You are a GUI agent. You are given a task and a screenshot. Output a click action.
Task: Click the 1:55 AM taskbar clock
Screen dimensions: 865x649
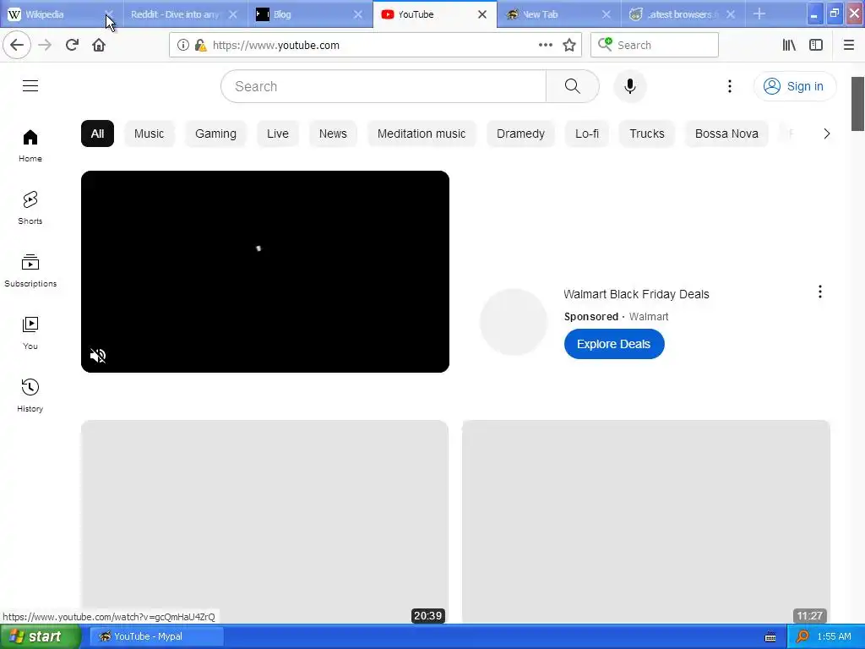click(834, 636)
